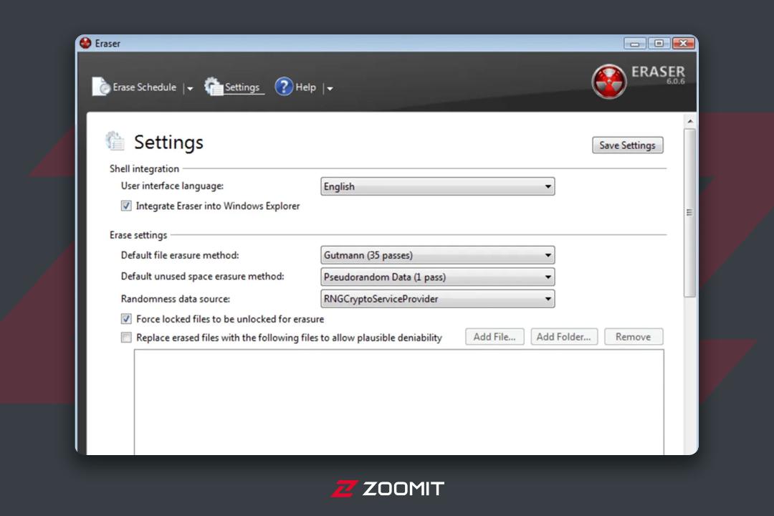
Task: Click the Eraser app icon in title bar
Action: pos(85,43)
